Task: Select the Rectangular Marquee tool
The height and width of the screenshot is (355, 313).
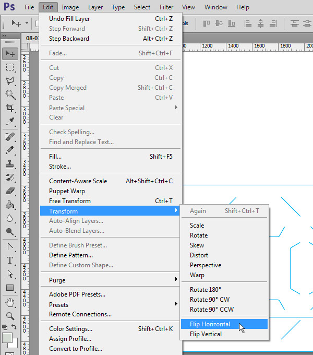Action: [10, 67]
